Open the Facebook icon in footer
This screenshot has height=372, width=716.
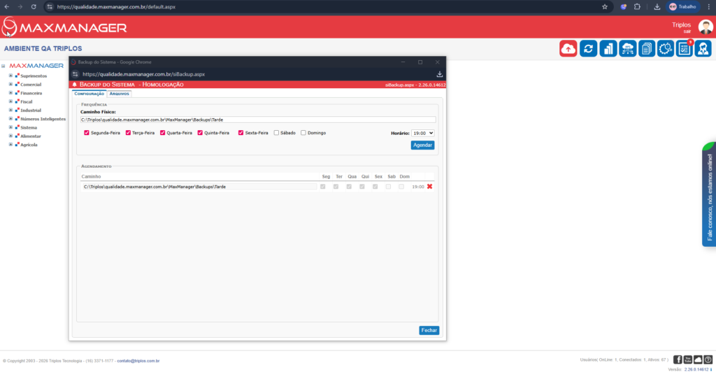coord(678,359)
